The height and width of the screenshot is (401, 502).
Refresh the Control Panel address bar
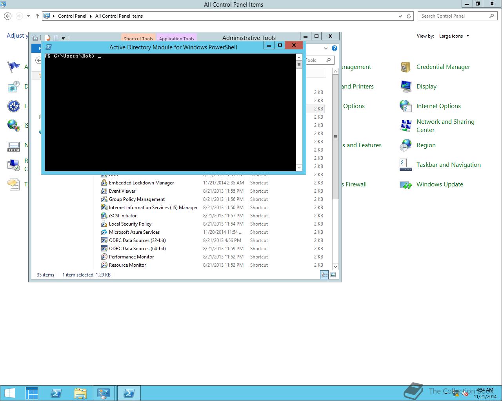(x=409, y=16)
